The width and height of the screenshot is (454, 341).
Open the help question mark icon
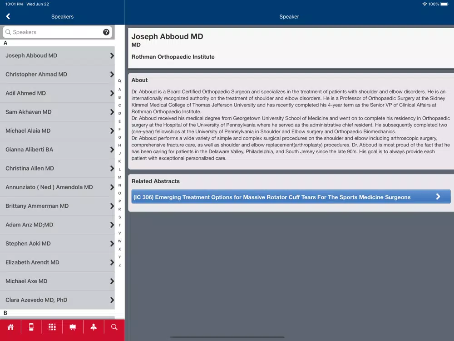coord(106,32)
